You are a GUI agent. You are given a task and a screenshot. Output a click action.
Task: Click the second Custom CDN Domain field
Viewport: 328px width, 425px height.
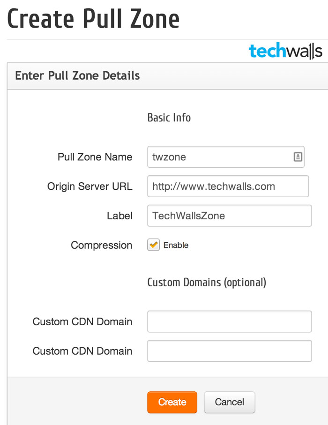coord(229,351)
